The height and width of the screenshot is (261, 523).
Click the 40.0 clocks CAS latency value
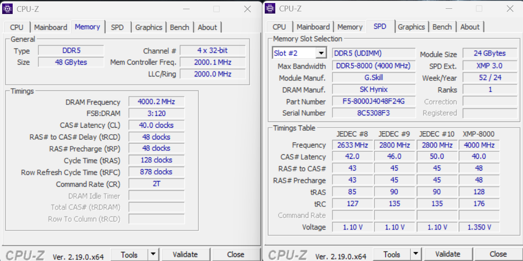tap(156, 125)
